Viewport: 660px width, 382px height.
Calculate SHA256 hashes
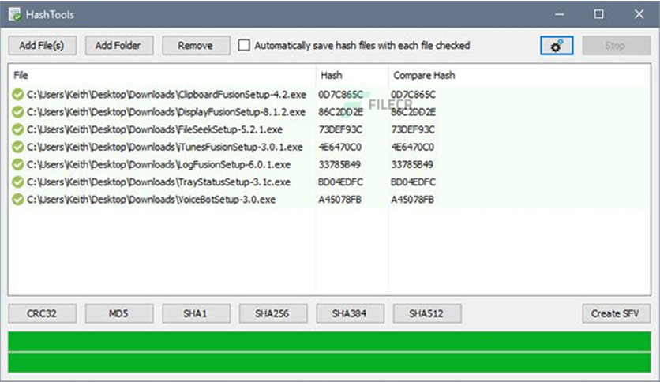(273, 313)
